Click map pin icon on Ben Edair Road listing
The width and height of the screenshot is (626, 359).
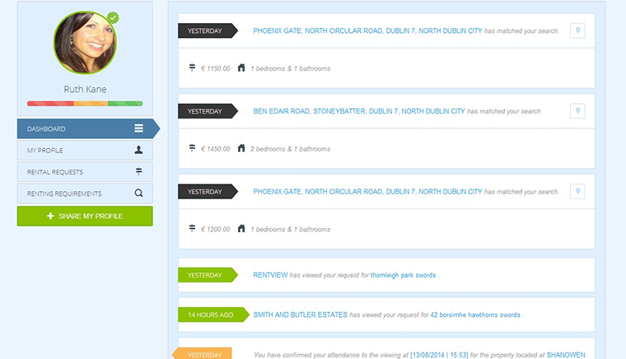click(x=578, y=110)
